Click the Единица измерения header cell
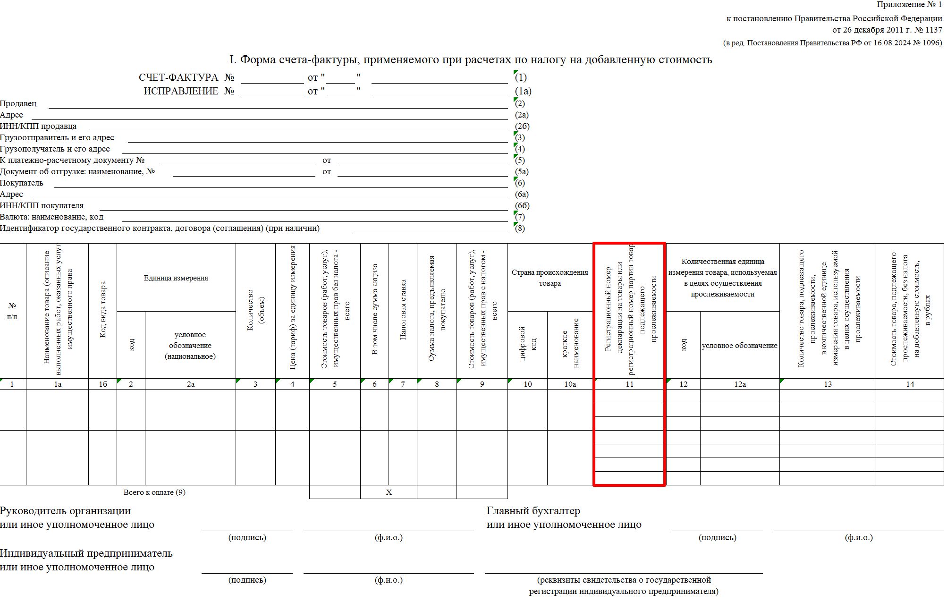The image size is (947, 602). (x=176, y=278)
